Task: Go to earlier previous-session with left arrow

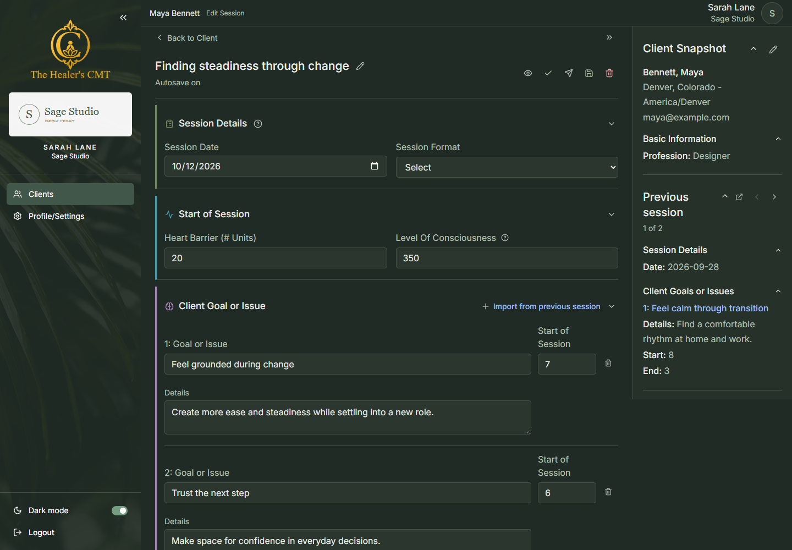Action: [757, 197]
